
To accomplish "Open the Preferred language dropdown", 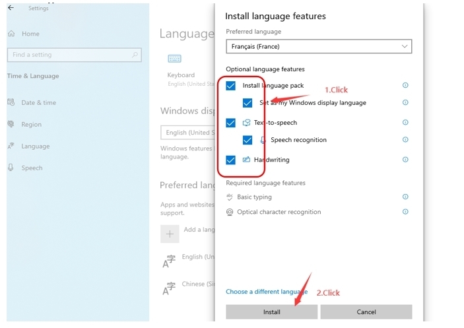I will click(319, 46).
